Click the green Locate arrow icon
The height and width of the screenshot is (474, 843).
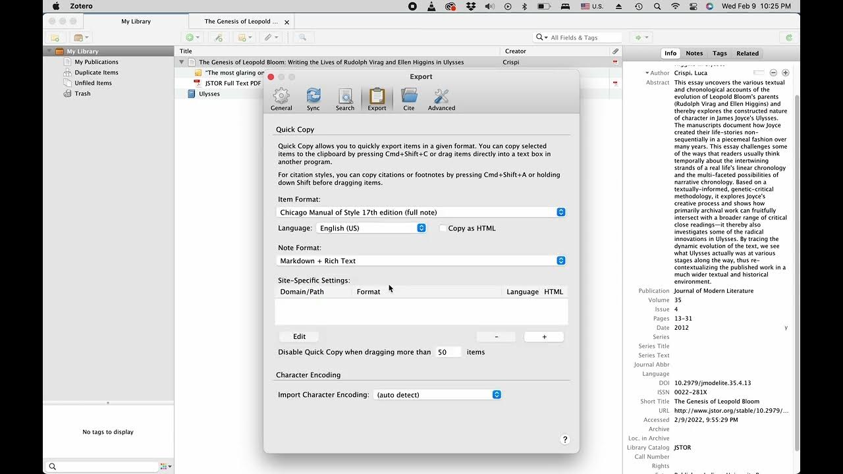[x=641, y=38]
